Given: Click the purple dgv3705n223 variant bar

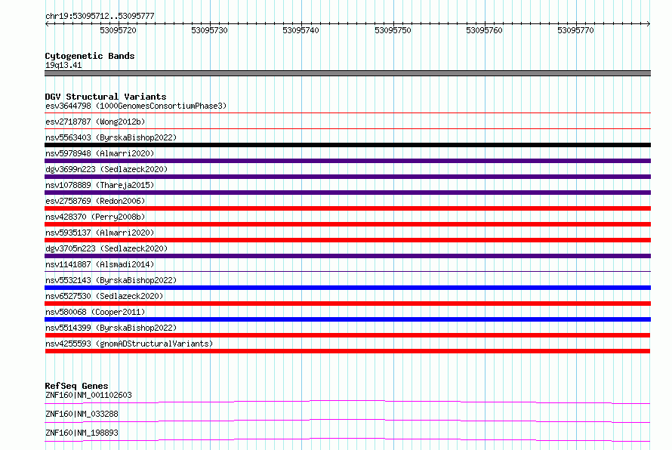Looking at the screenshot, I should (x=347, y=256).
